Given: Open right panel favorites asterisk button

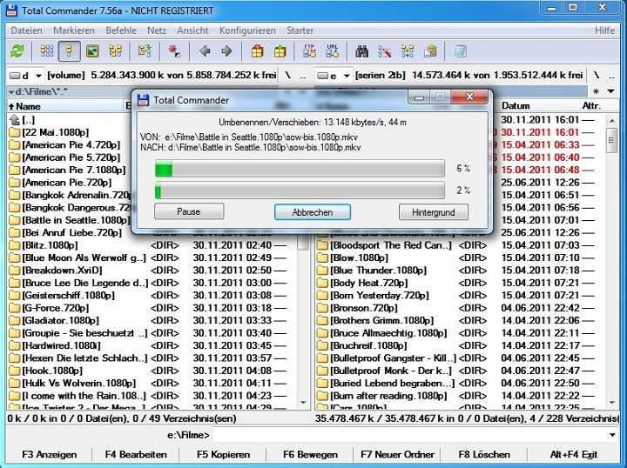Looking at the screenshot, I should (596, 91).
